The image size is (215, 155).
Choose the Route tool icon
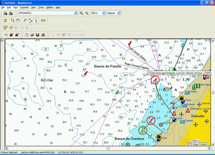pos(31,21)
